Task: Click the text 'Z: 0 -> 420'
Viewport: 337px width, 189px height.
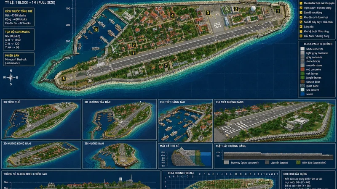Action: pyautogui.click(x=12, y=44)
